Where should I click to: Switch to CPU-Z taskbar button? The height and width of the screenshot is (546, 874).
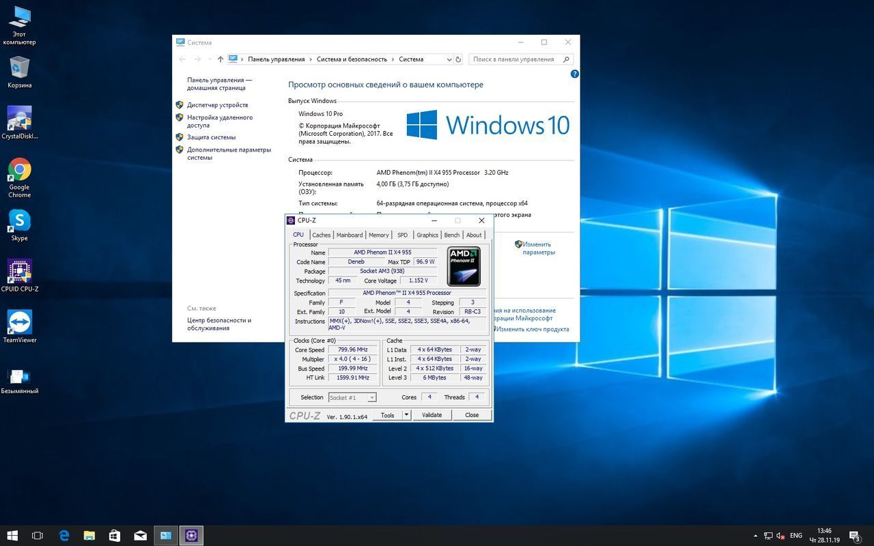191,536
